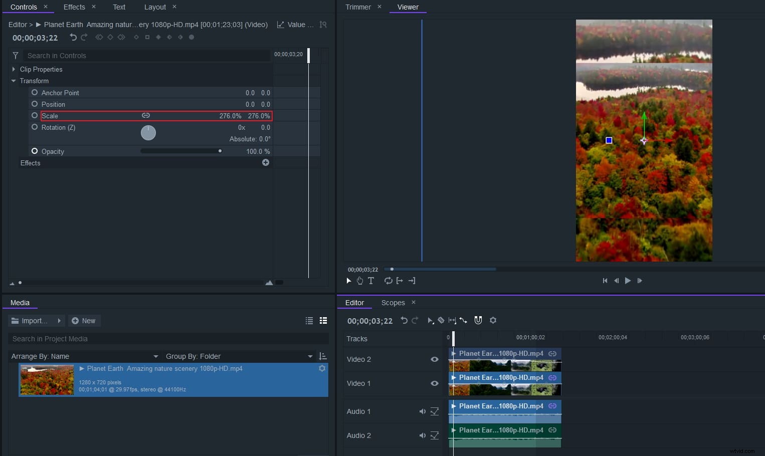Viewport: 765px width, 456px height.
Task: Toggle loop playback in the viewer
Action: [388, 281]
